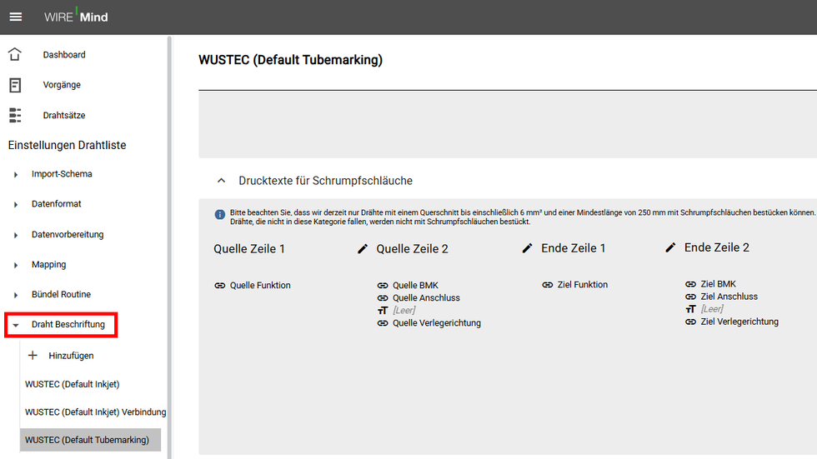The width and height of the screenshot is (817, 459).
Task: Select Datenvorbereitung settings entry
Action: tap(68, 235)
